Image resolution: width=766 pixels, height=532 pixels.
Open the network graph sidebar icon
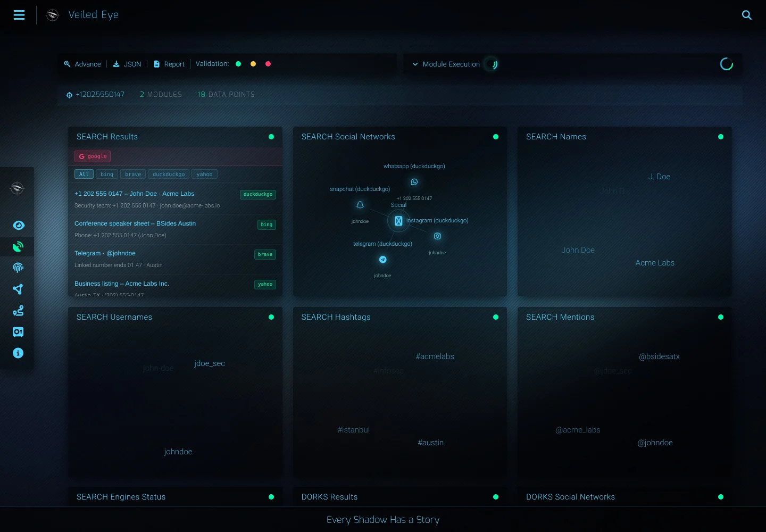pos(18,289)
